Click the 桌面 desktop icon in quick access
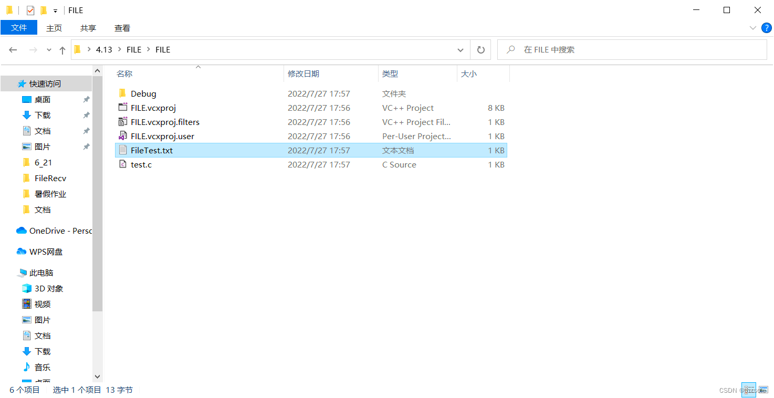The height and width of the screenshot is (398, 774). pyautogui.click(x=27, y=99)
